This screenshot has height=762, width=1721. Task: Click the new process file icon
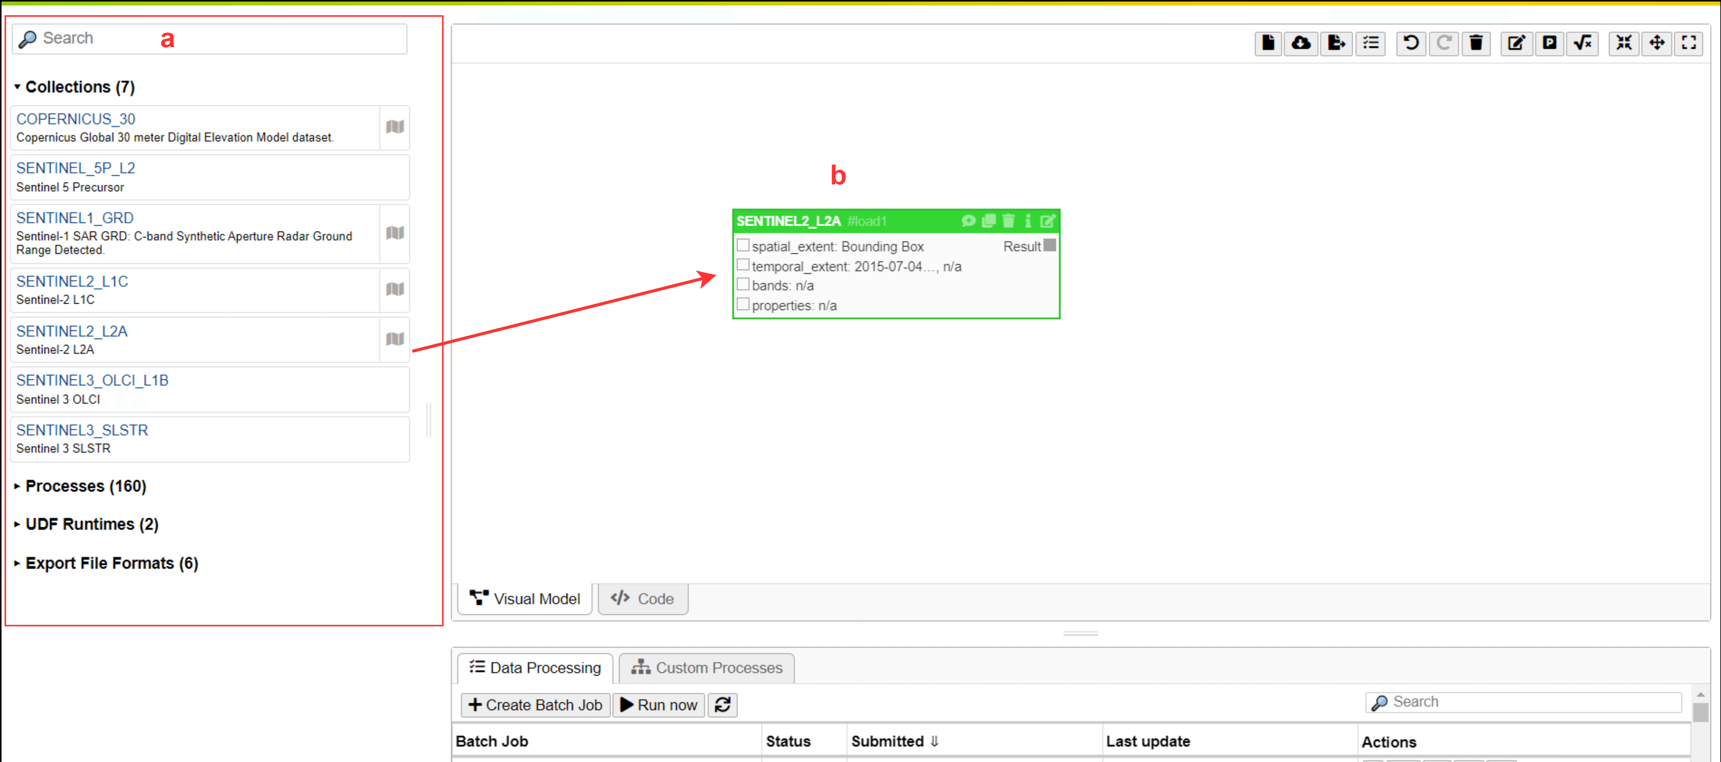tap(1267, 43)
